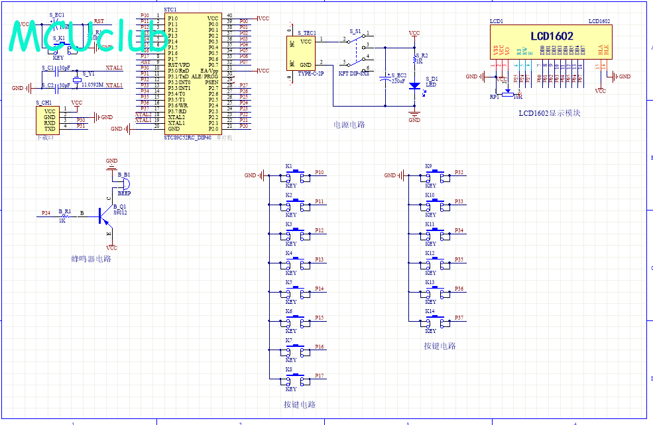
Task: Click the LCD1602显示模块 caption text
Action: [x=550, y=113]
